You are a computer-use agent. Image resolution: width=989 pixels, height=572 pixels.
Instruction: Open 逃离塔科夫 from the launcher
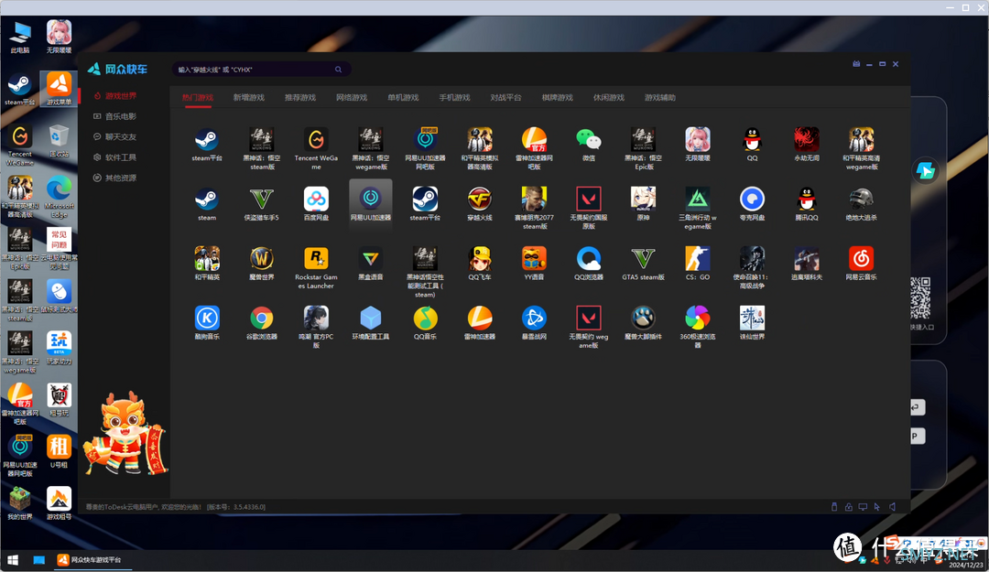pos(806,259)
